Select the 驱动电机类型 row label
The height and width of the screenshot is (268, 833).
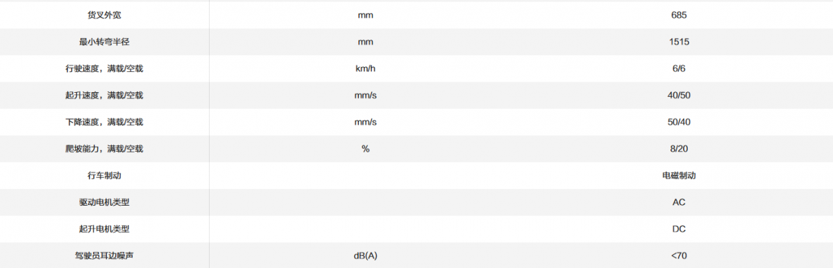104,202
